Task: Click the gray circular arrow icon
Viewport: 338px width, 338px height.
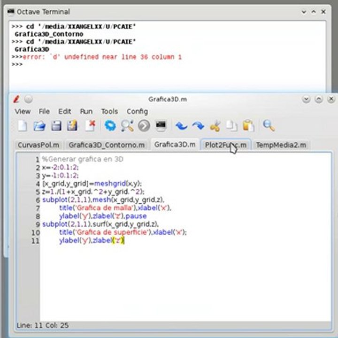Action: pyautogui.click(x=144, y=126)
